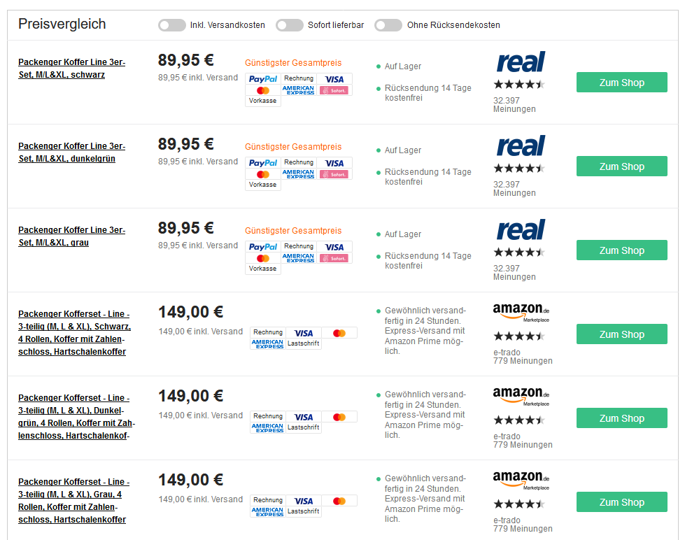Enable the 'Inkl. Versandkosten' toggle

[x=172, y=25]
